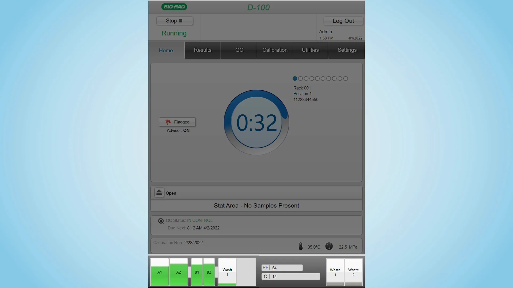
Task: Click the Log Out button
Action: (x=343, y=21)
